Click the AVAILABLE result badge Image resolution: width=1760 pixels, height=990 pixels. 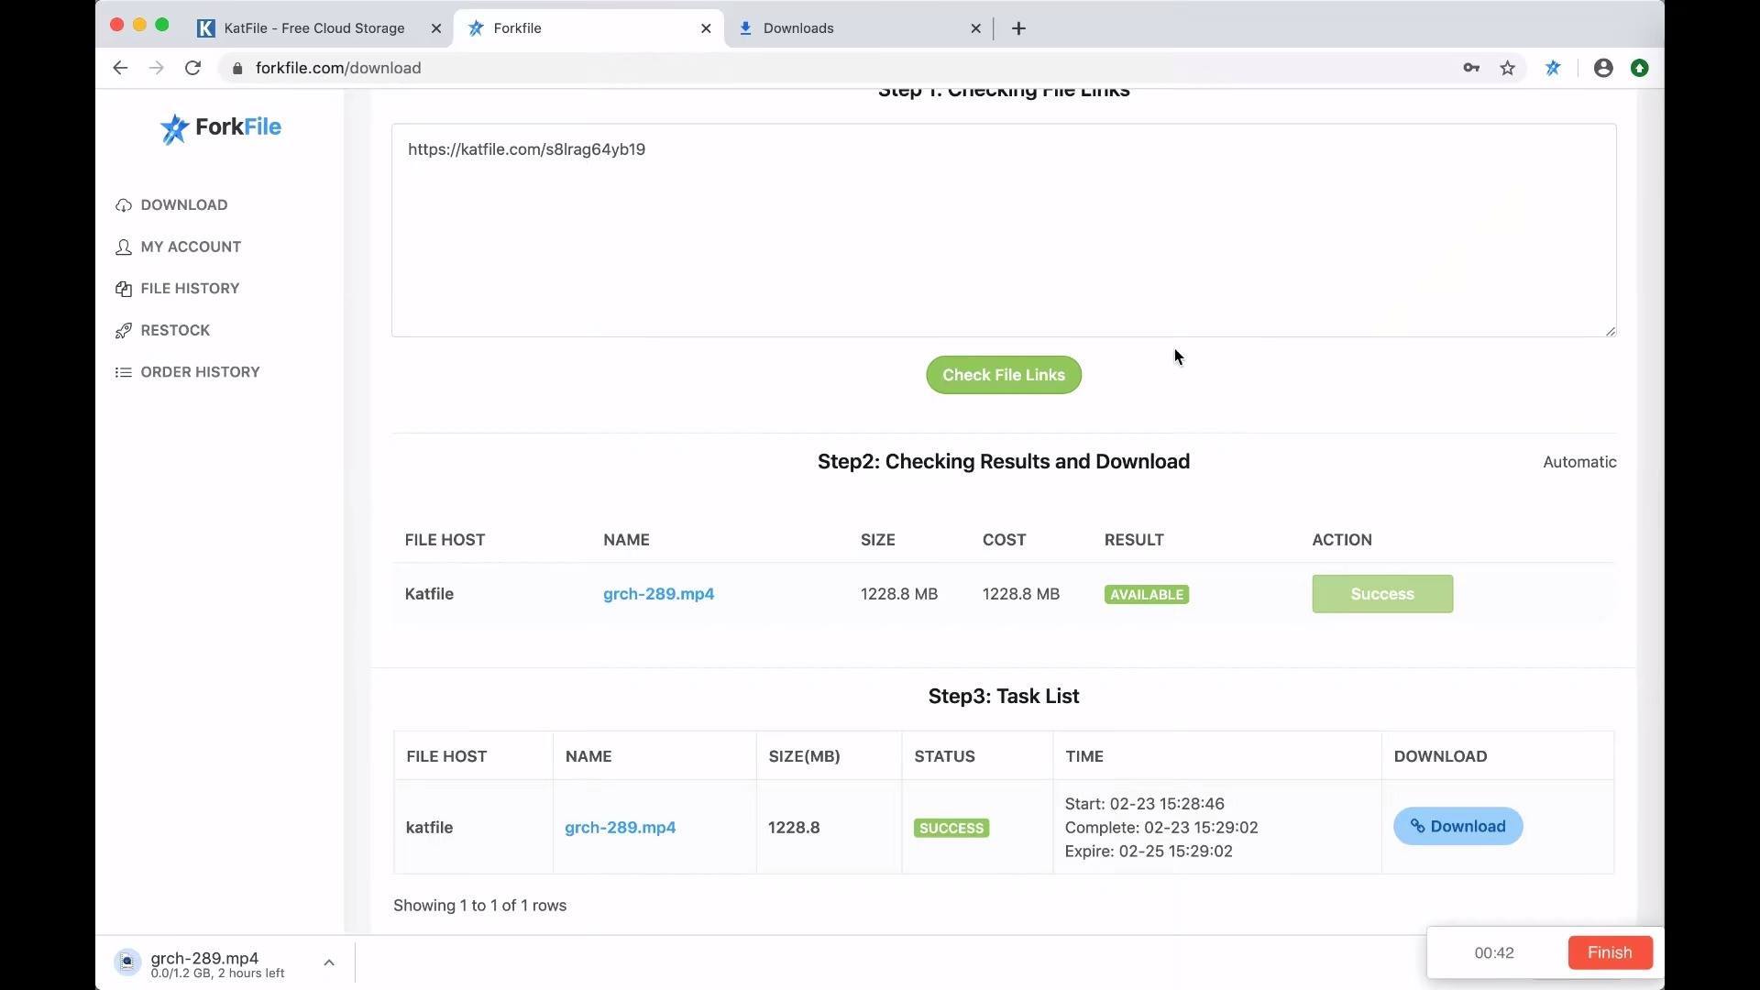(1147, 595)
